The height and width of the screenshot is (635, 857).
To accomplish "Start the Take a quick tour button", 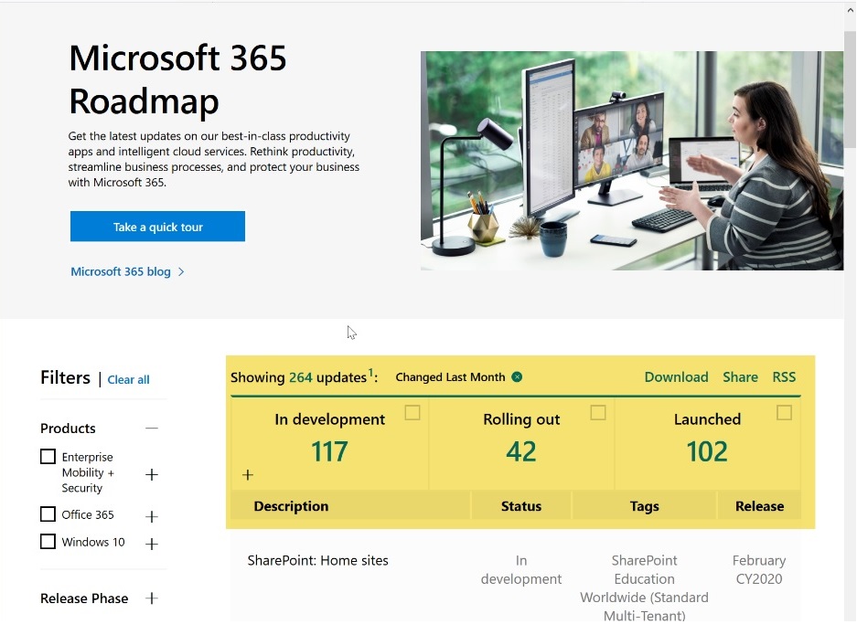I will click(x=157, y=227).
